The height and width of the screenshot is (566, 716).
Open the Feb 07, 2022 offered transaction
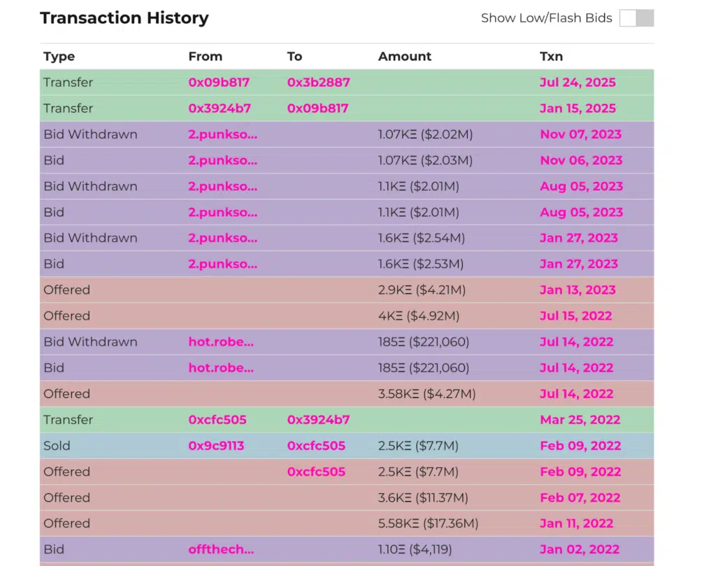click(580, 497)
